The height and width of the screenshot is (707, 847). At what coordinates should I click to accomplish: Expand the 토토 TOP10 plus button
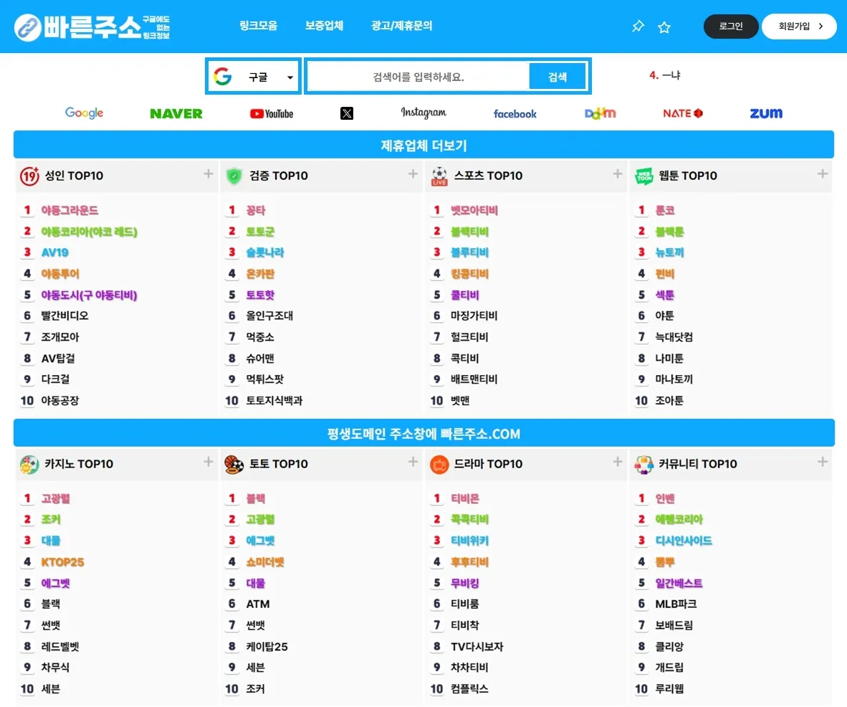point(413,462)
